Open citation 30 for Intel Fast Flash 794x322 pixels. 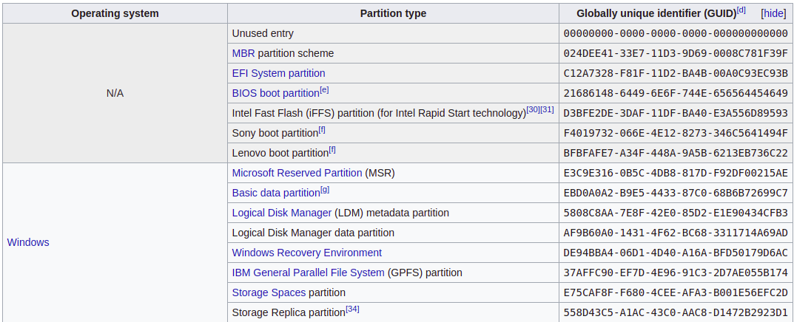point(533,109)
